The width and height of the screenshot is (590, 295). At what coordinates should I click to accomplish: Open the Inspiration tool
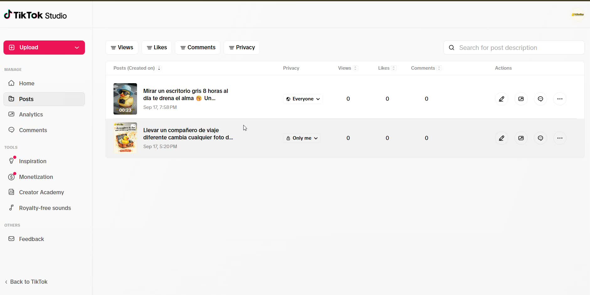pos(44,161)
